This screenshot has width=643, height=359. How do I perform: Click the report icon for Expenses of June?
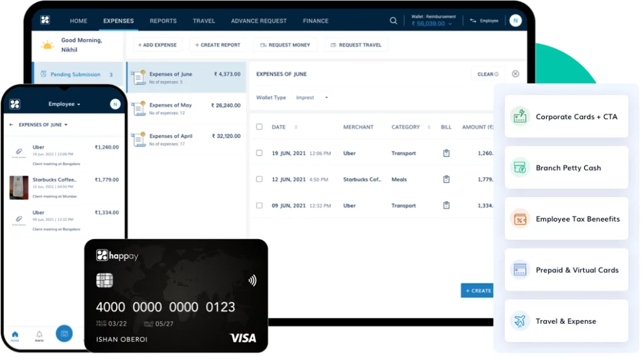pyautogui.click(x=139, y=77)
